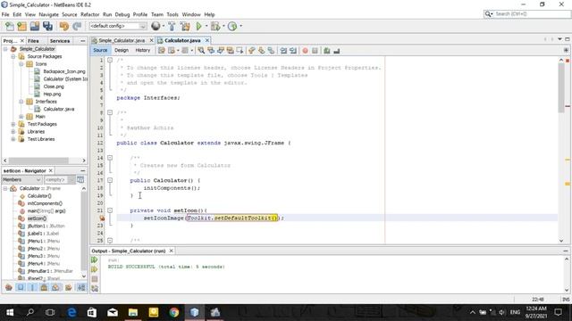The width and height of the screenshot is (572, 321).
Task: Undo the last edit
Action: coord(64,26)
